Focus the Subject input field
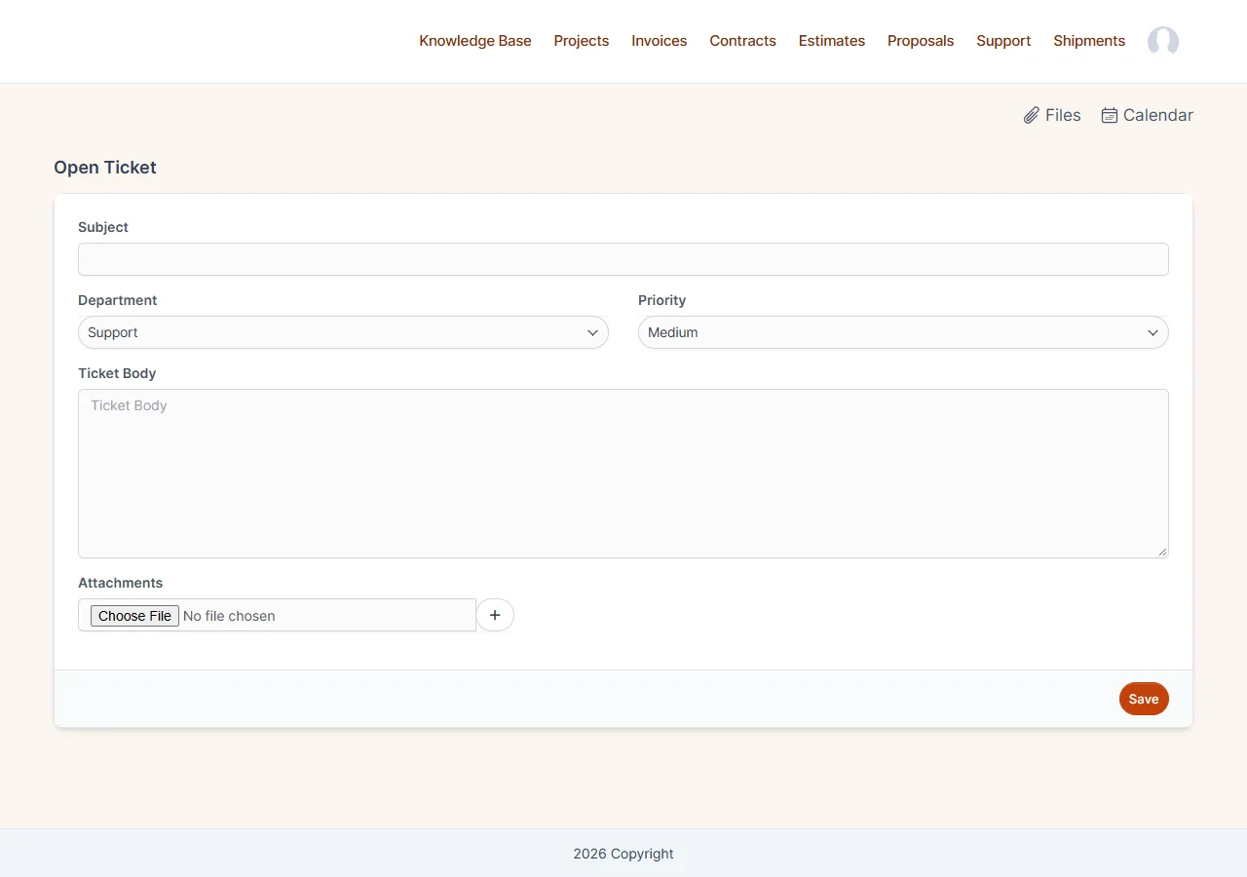Screen dimensions: 1247x877 623,259
